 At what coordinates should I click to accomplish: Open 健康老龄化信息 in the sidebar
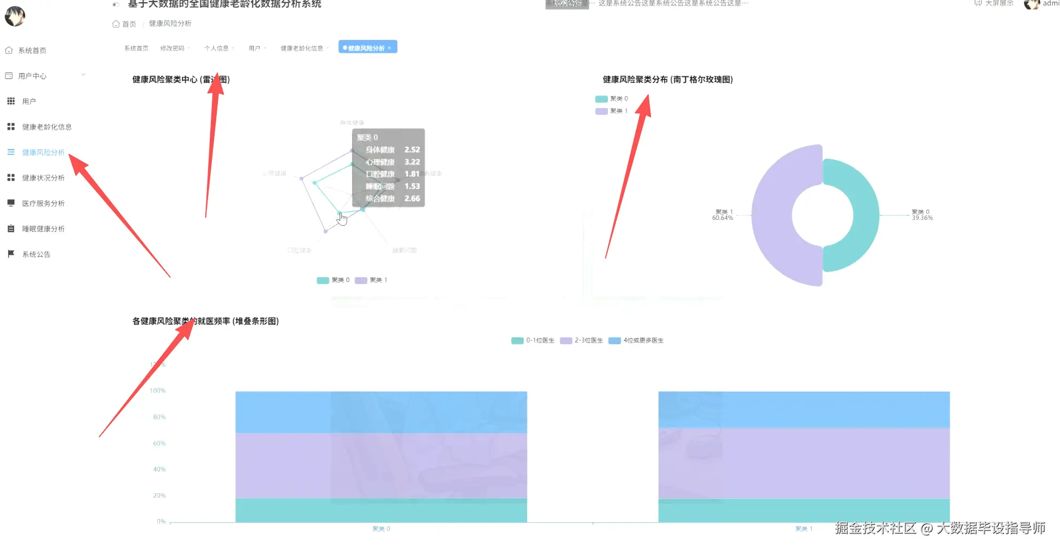point(47,127)
